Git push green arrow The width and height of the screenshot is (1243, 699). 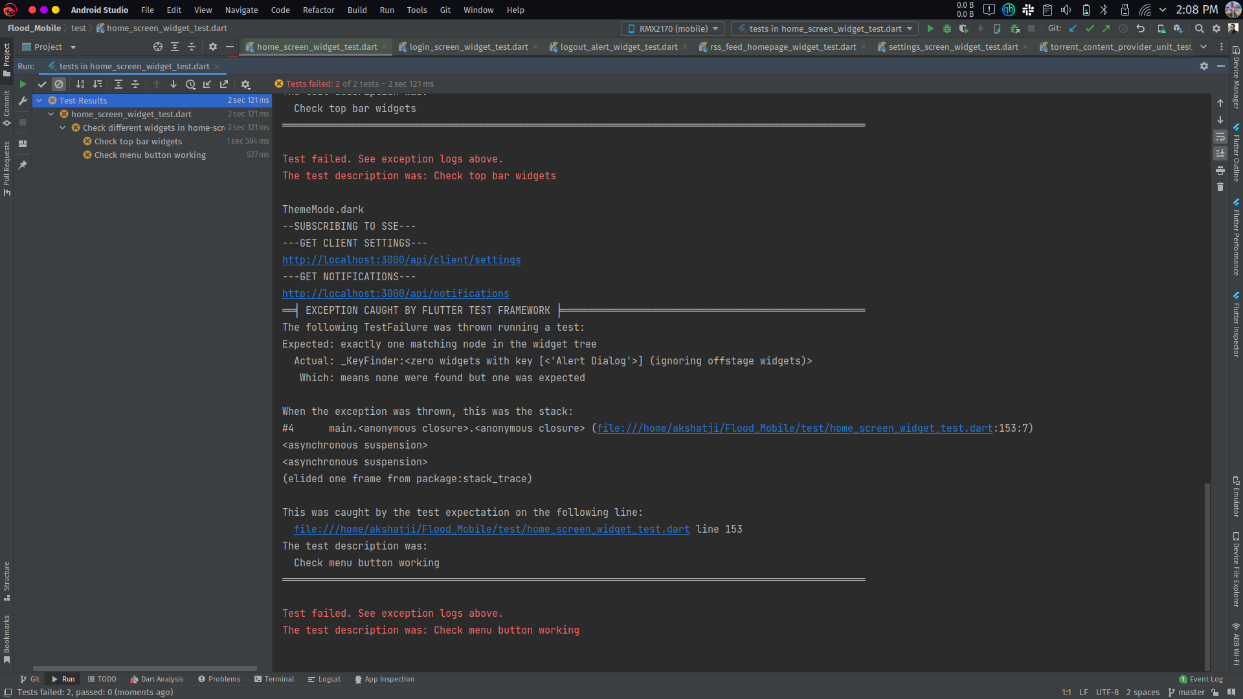click(1106, 28)
